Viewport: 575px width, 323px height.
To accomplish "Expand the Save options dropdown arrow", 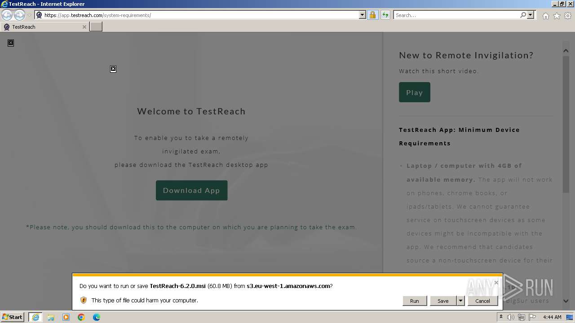I will [x=460, y=301].
